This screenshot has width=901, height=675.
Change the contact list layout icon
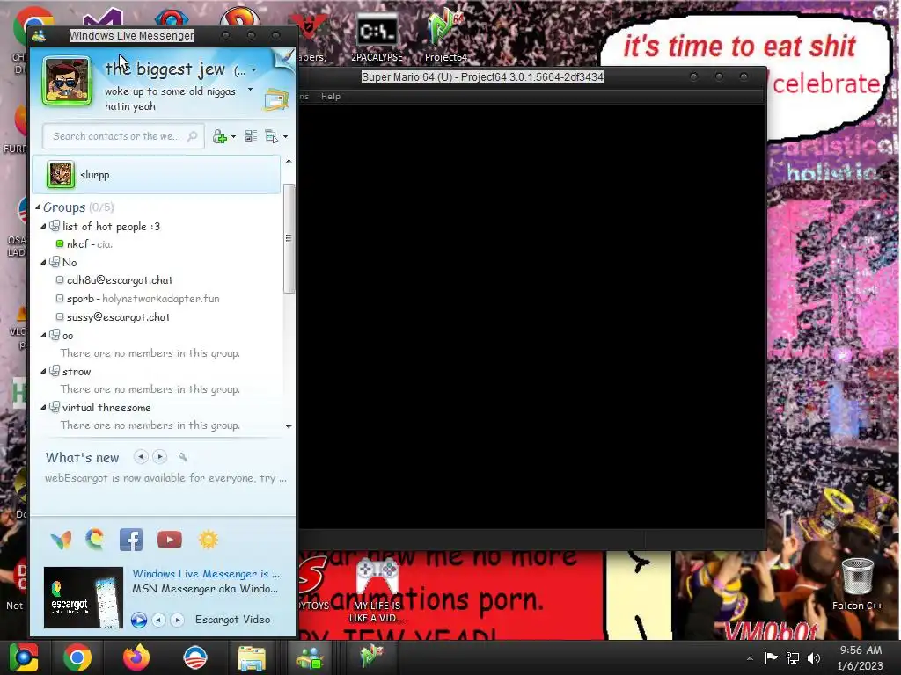coord(251,136)
